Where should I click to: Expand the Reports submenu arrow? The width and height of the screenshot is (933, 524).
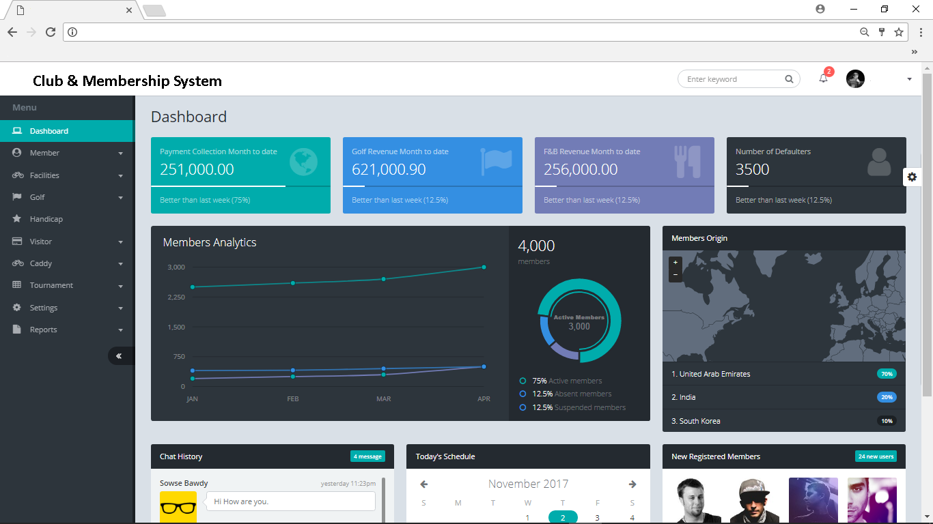pos(121,330)
